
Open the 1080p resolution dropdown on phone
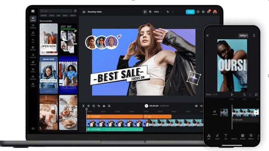click(x=243, y=35)
